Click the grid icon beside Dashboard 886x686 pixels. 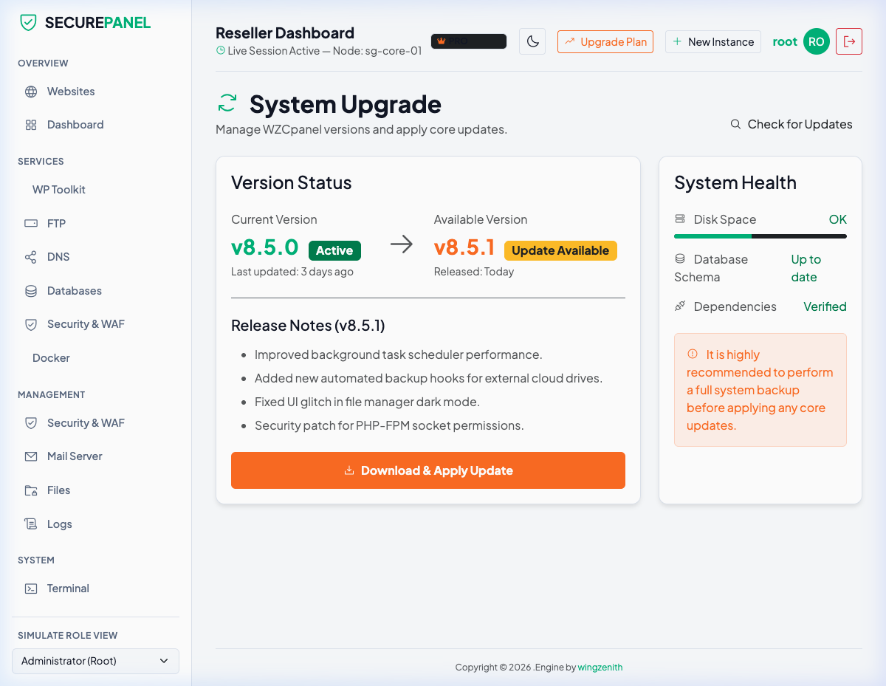coord(31,125)
